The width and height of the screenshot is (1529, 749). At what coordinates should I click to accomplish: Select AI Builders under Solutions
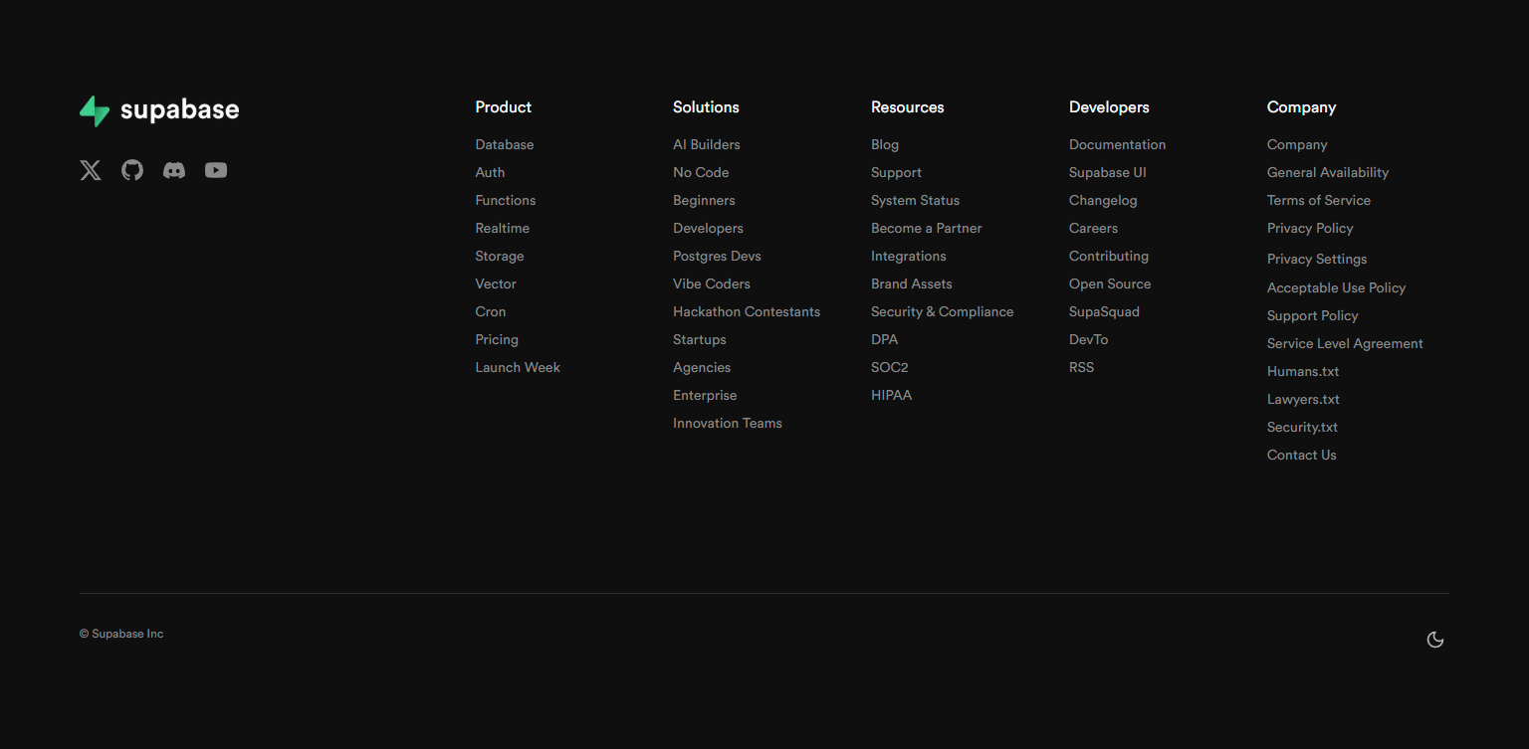pyautogui.click(x=706, y=144)
